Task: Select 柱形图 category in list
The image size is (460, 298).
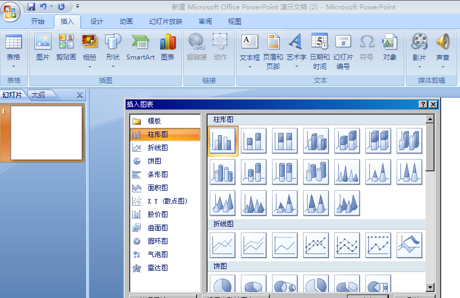Action: point(165,135)
